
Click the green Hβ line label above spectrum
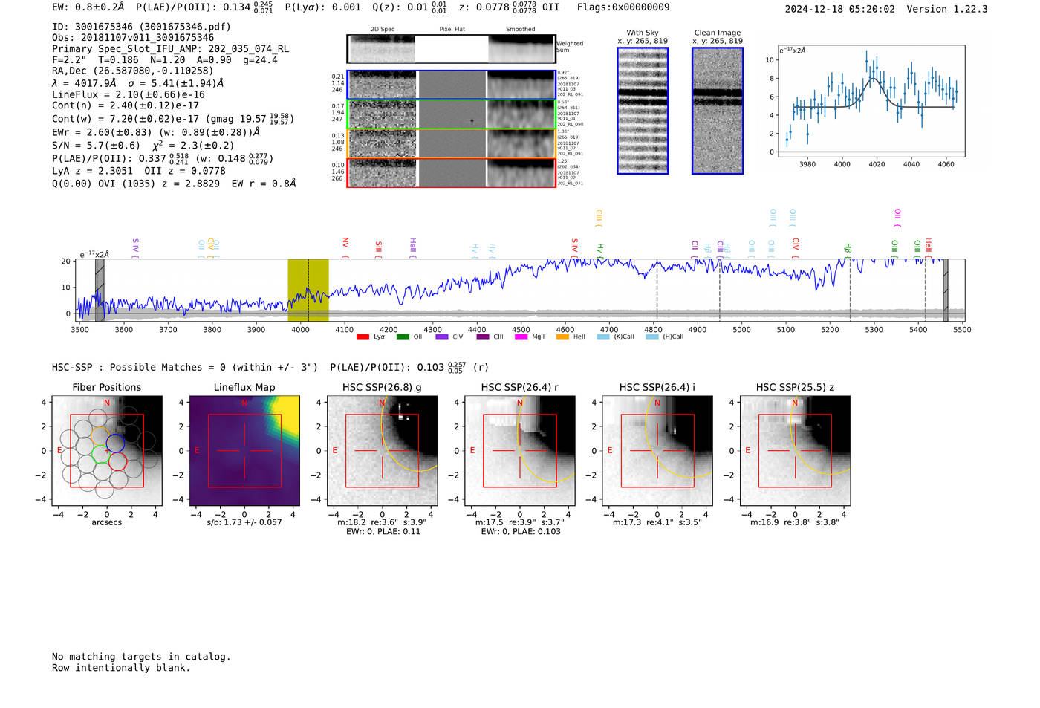click(x=848, y=250)
